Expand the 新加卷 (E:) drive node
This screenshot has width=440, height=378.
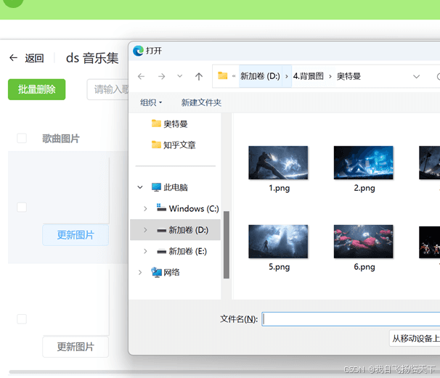pos(145,251)
